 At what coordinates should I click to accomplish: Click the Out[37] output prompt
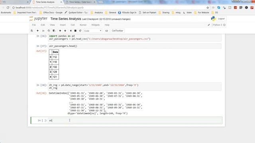click(41, 51)
